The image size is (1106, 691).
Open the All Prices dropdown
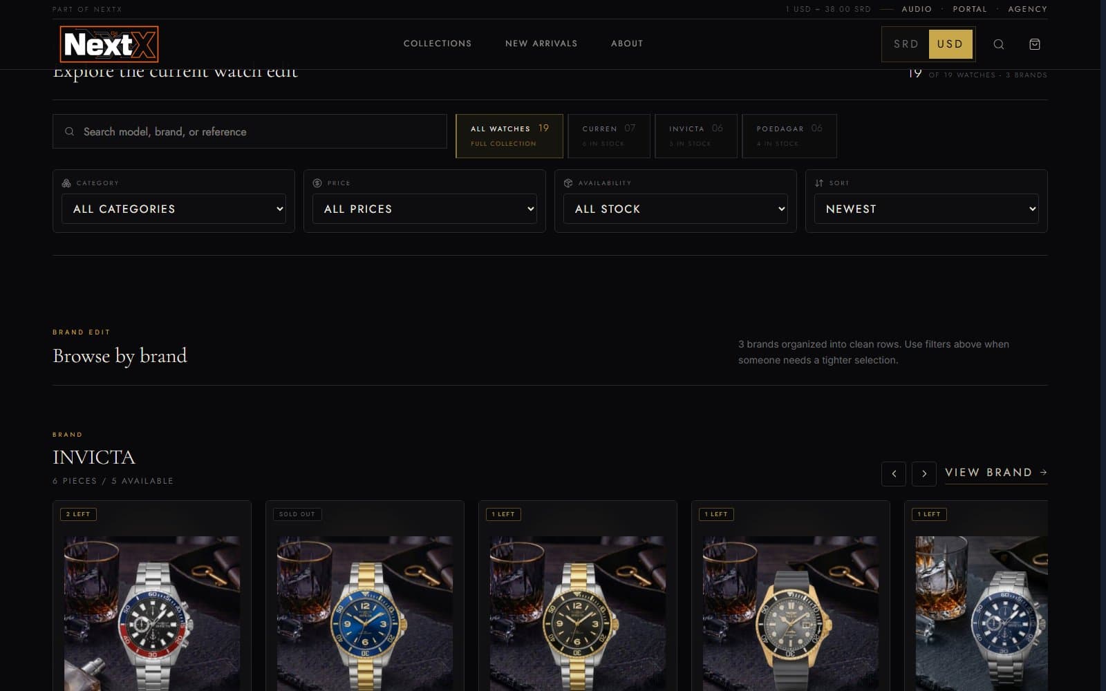[424, 209]
